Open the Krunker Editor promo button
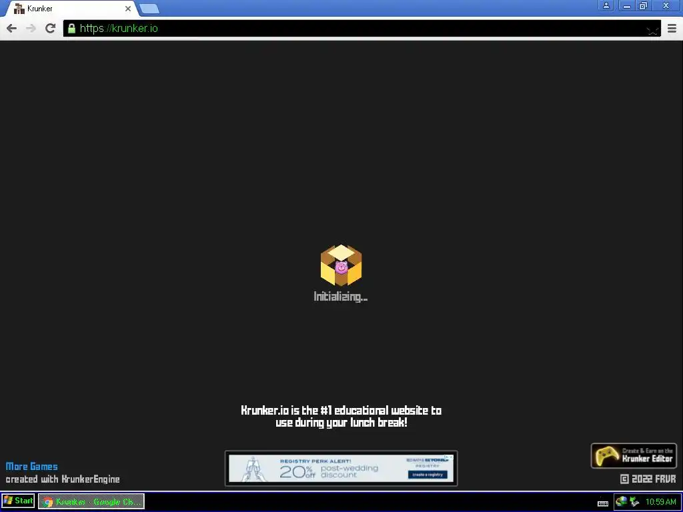Screen dimensions: 683x512 pos(634,455)
